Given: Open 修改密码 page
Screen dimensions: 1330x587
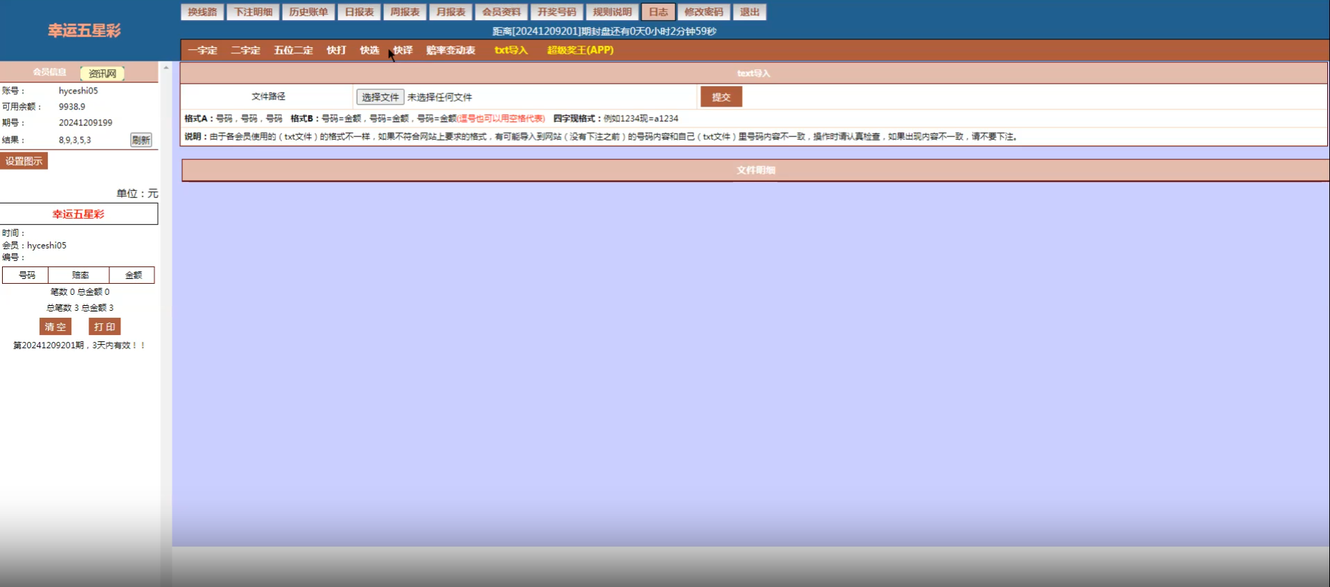Looking at the screenshot, I should (704, 12).
